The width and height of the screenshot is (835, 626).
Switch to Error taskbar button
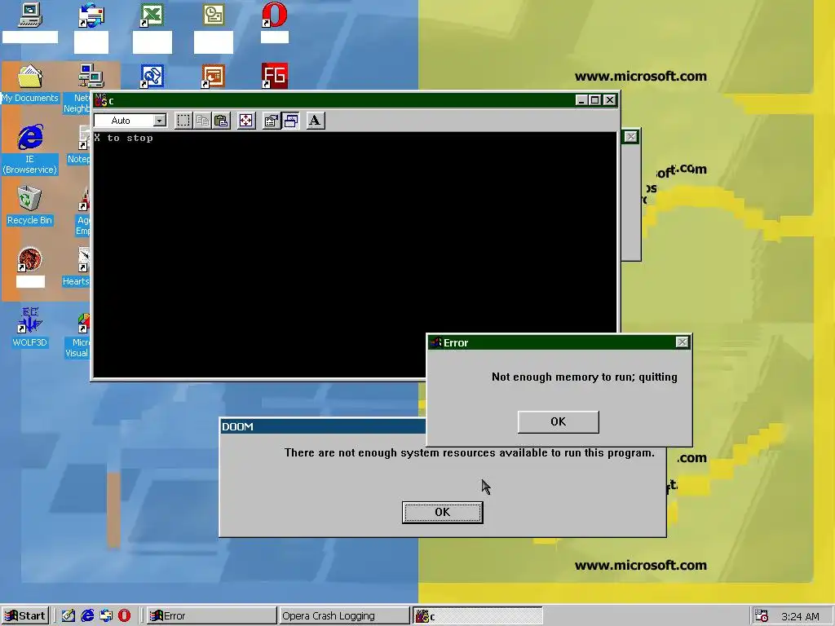point(211,616)
